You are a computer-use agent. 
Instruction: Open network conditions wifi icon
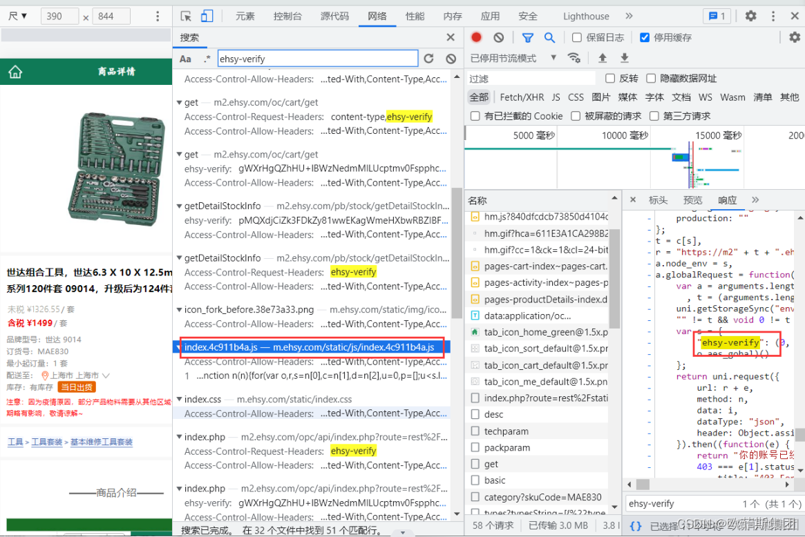(574, 57)
